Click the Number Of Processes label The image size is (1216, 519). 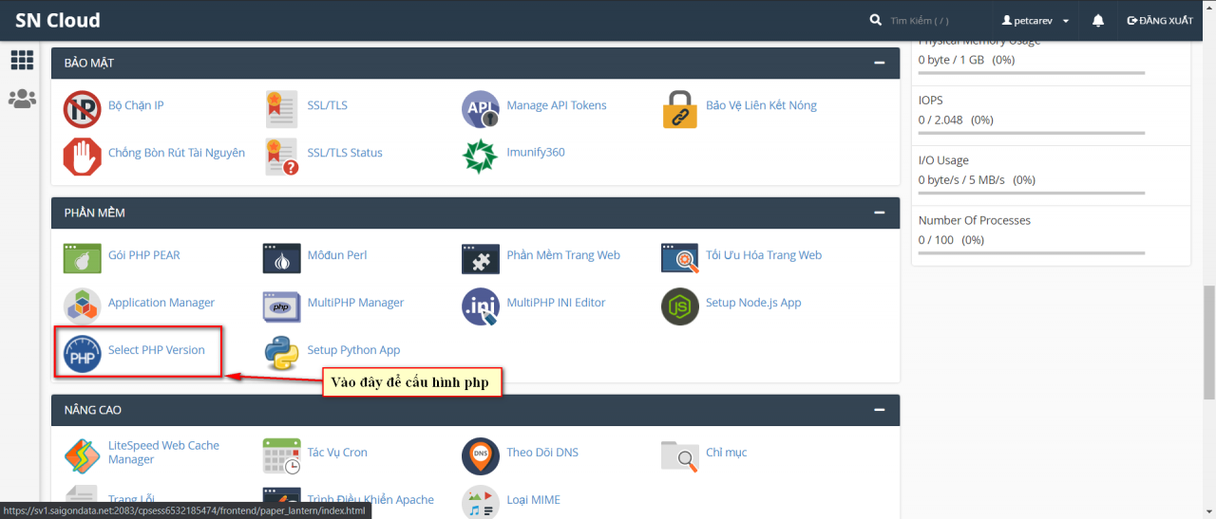point(975,220)
